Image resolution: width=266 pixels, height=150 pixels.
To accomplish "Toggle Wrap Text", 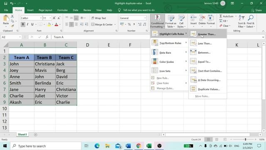I will (x=99, y=18).
